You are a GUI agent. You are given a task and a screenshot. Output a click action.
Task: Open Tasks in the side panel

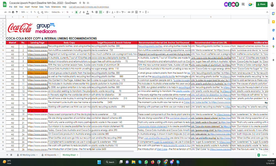tap(273, 30)
